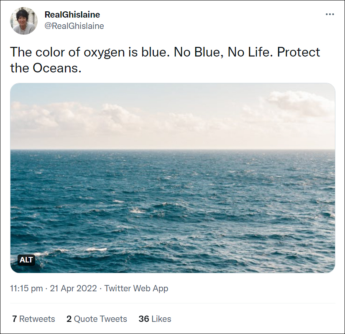Open the Twitter Web App source link
Image resolution: width=345 pixels, height=334 pixels.
pyautogui.click(x=136, y=288)
